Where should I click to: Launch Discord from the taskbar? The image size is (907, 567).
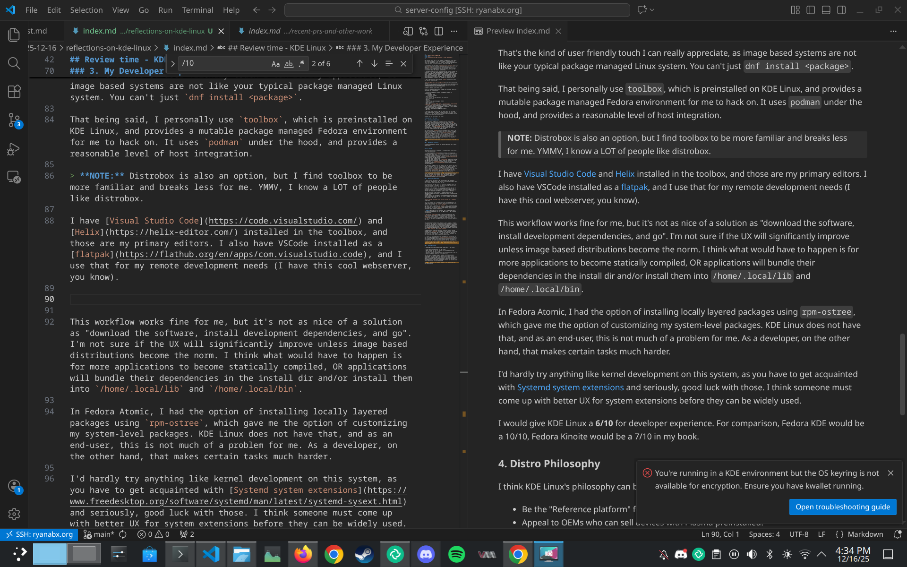[426, 554]
